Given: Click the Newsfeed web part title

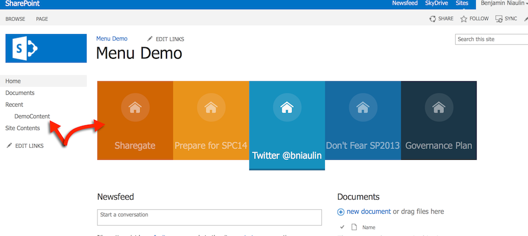Looking at the screenshot, I should (x=115, y=197).
